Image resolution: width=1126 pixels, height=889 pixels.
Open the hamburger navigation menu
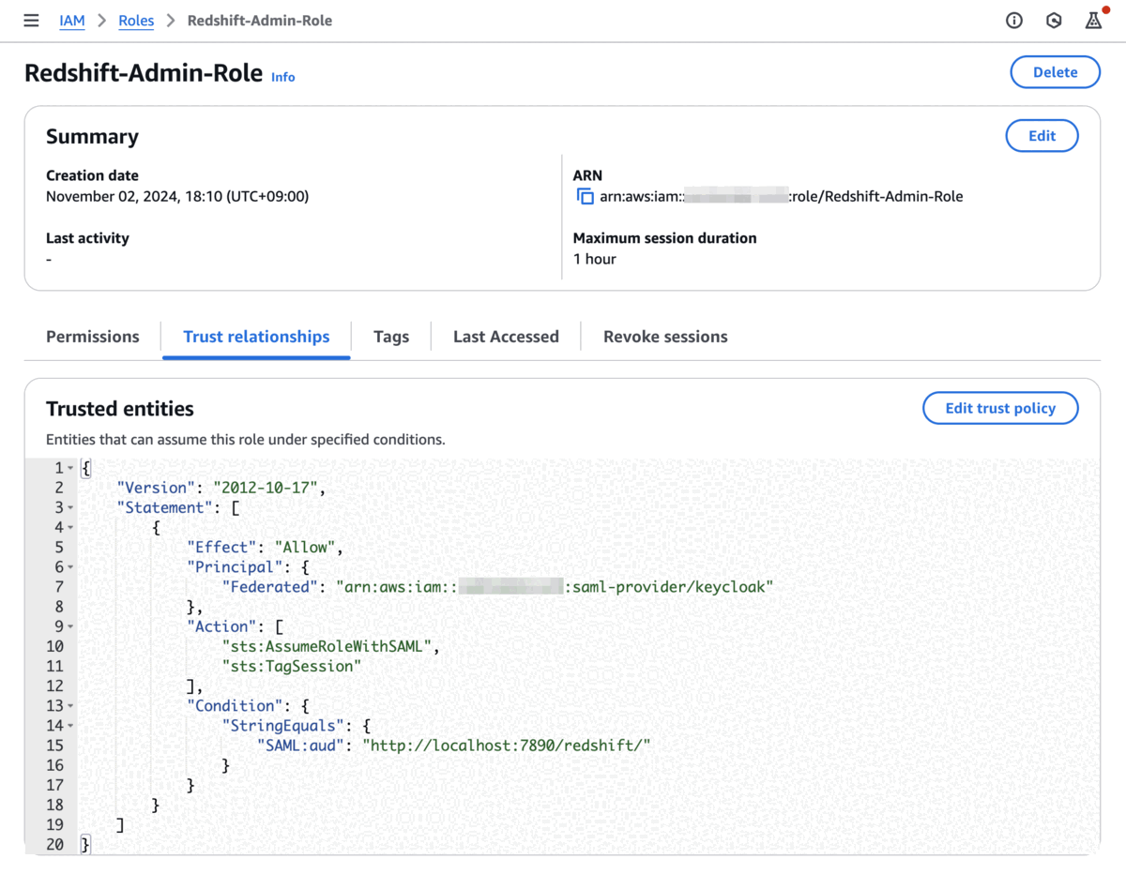[31, 21]
